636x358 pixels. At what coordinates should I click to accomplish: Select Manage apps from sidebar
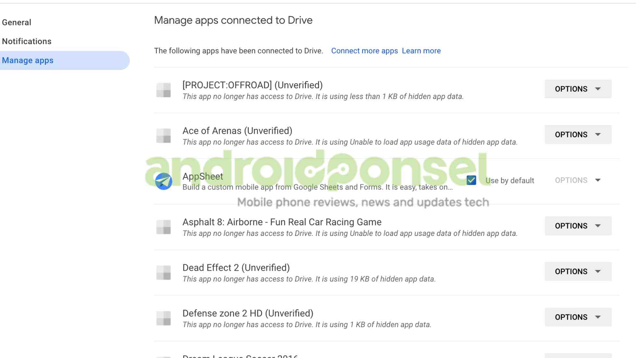[x=27, y=60]
